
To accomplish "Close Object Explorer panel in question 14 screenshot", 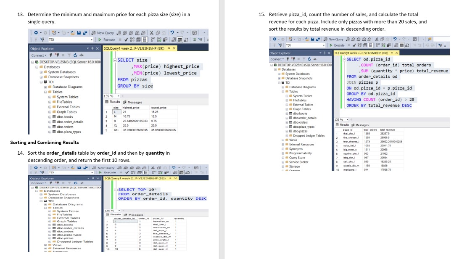I will (98, 178).
